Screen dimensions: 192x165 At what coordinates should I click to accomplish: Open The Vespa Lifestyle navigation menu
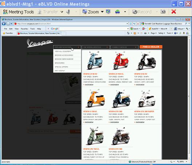[96, 47]
